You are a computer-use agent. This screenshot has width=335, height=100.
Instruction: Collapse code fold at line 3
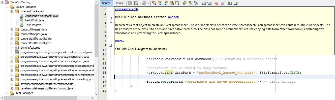[x=110, y=18]
